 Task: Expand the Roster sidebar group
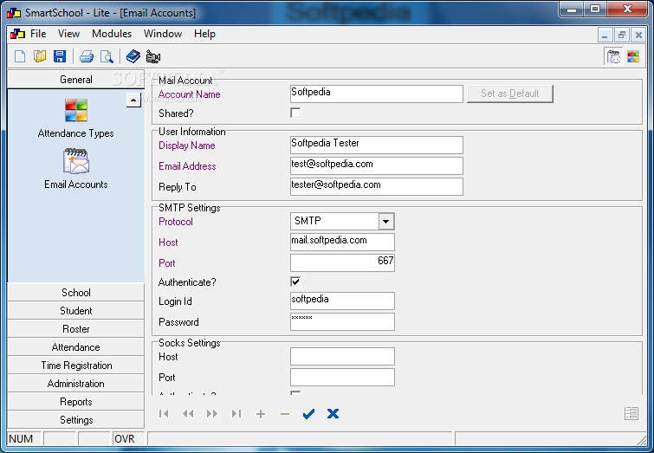click(76, 329)
